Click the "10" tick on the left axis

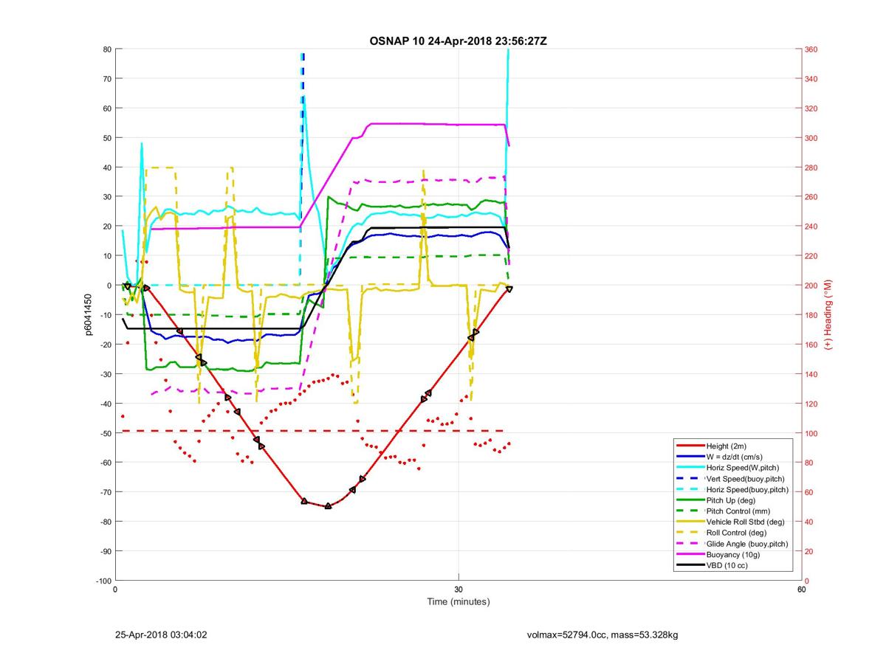(x=107, y=256)
